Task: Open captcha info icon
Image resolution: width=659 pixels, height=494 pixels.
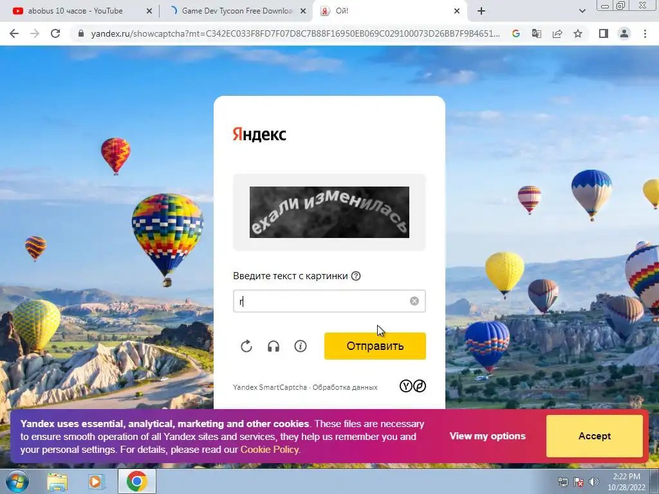Action: point(301,346)
